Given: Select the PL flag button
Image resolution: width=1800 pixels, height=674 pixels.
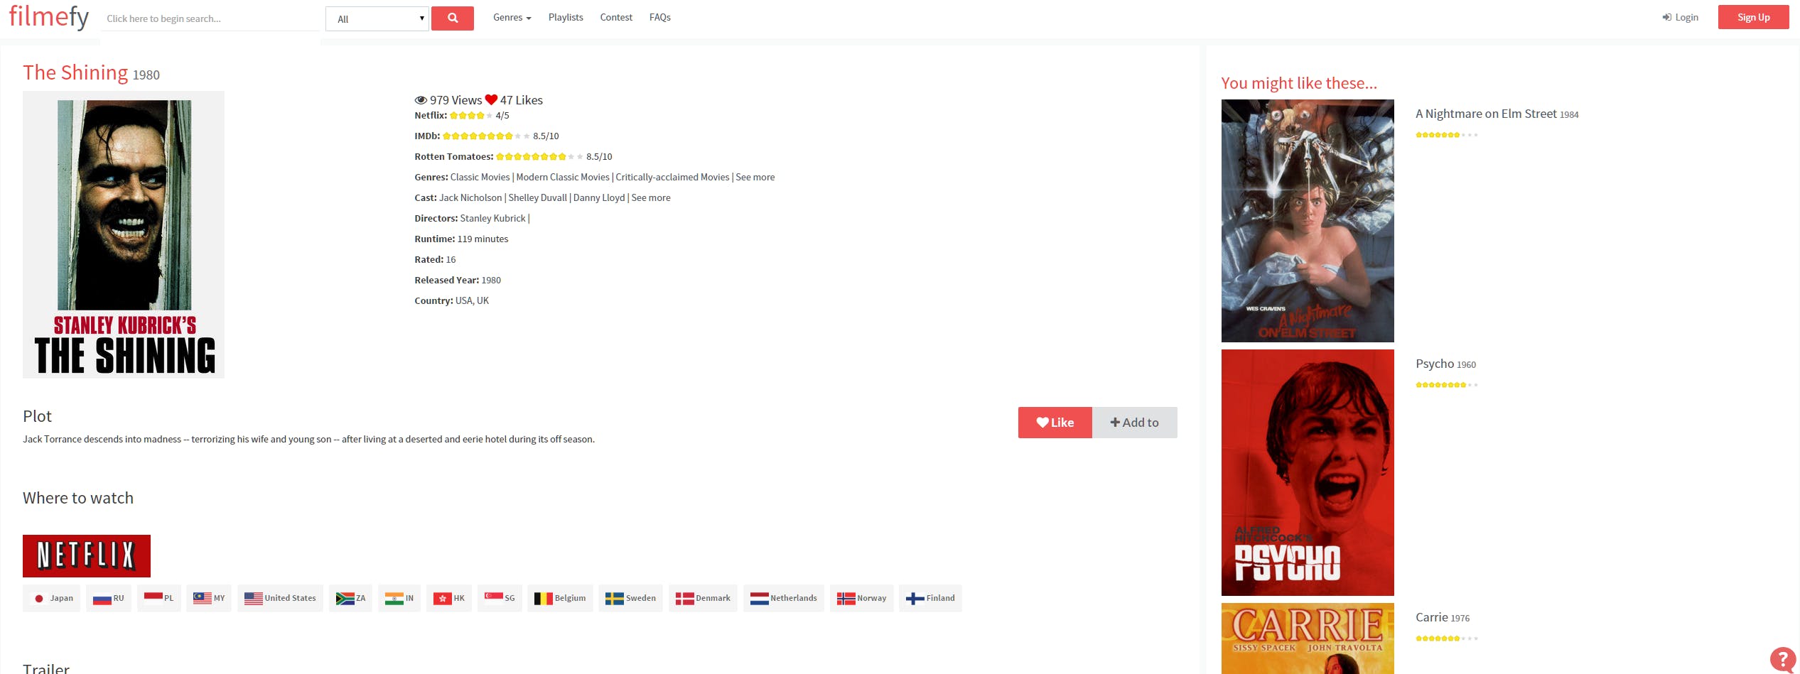Looking at the screenshot, I should tap(159, 598).
